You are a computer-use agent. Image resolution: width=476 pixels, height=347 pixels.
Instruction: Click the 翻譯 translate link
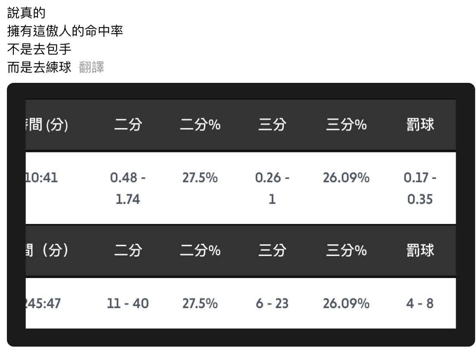click(x=92, y=68)
